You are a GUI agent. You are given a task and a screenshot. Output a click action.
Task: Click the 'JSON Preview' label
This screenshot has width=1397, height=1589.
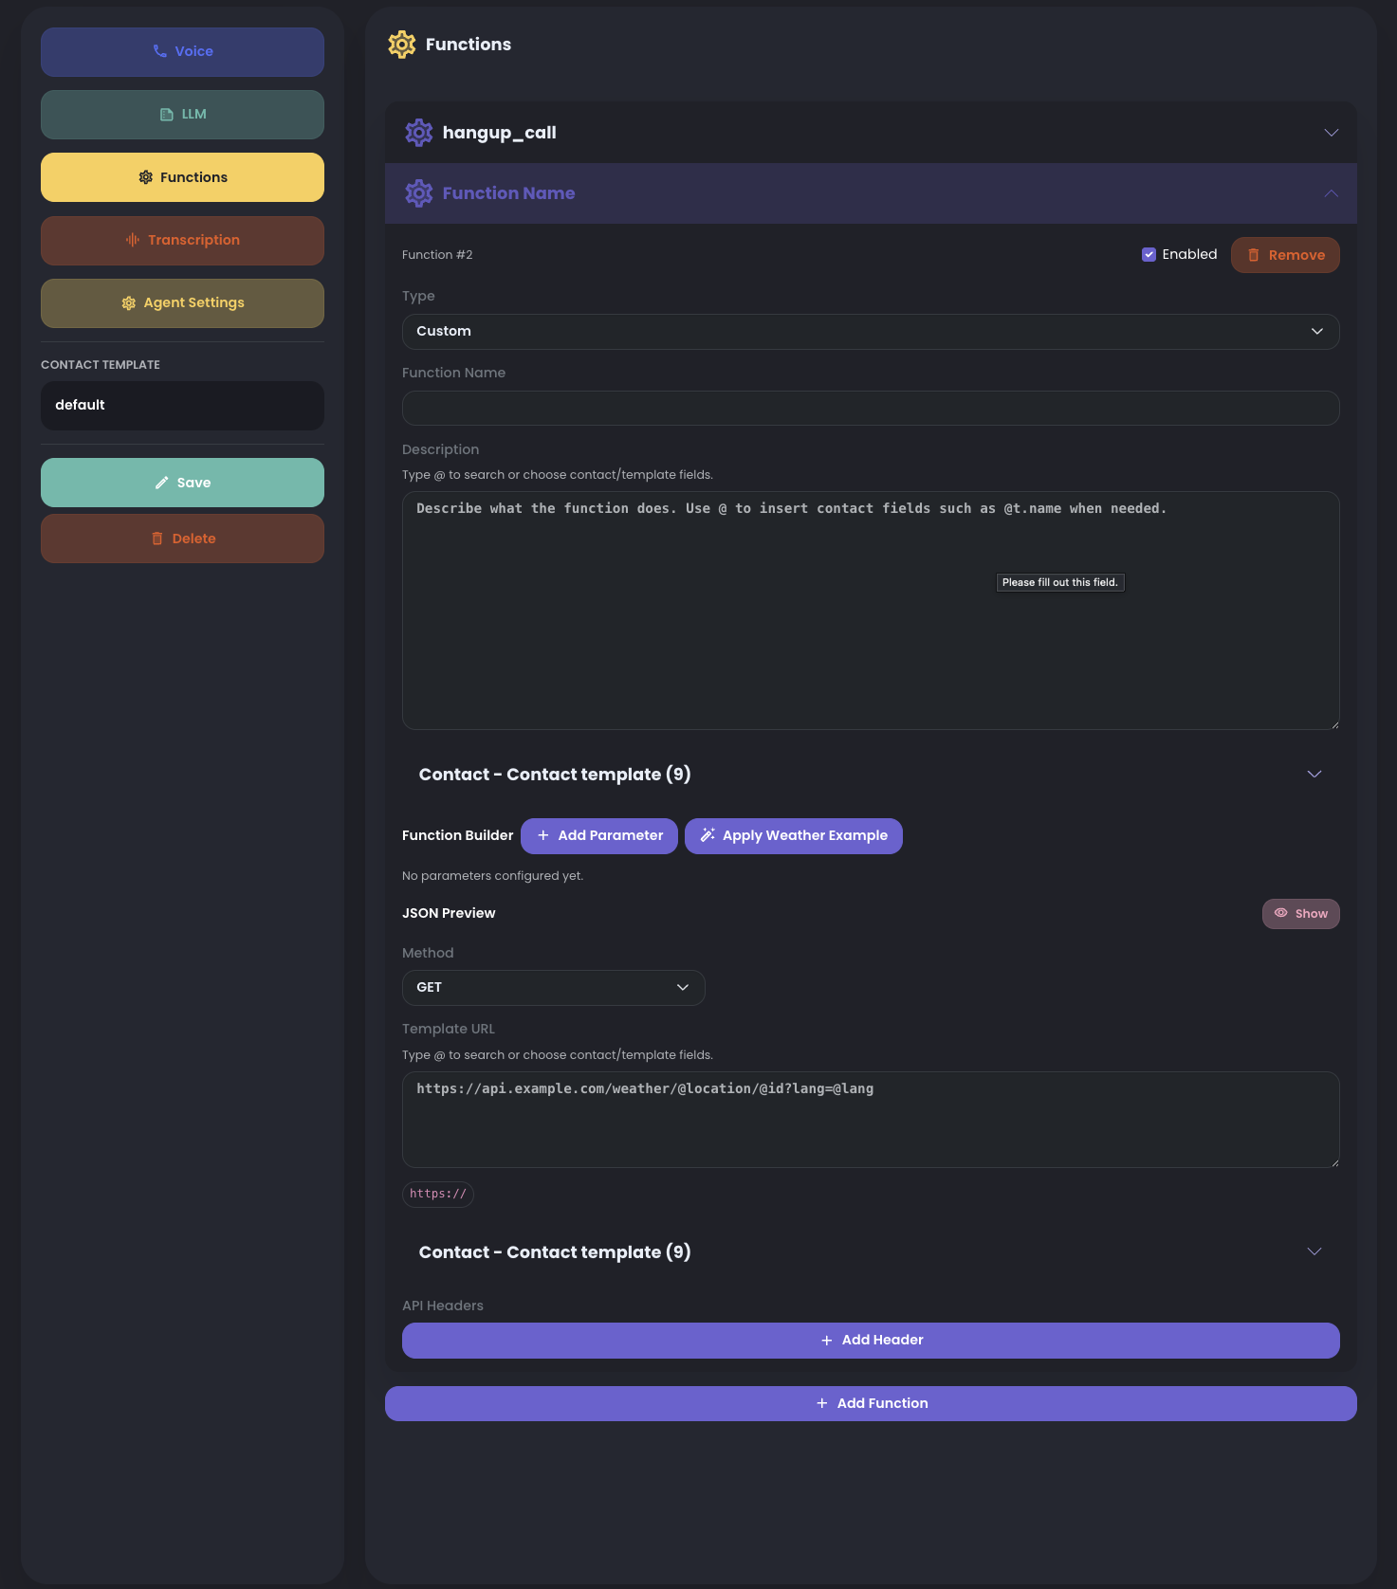pos(449,913)
